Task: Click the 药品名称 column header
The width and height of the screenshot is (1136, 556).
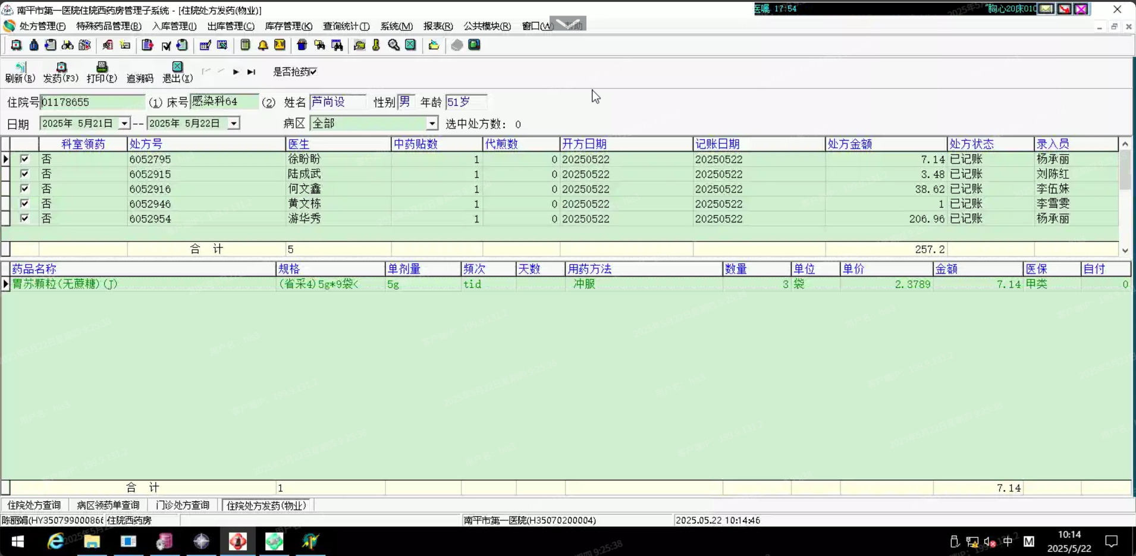Action: pos(143,269)
